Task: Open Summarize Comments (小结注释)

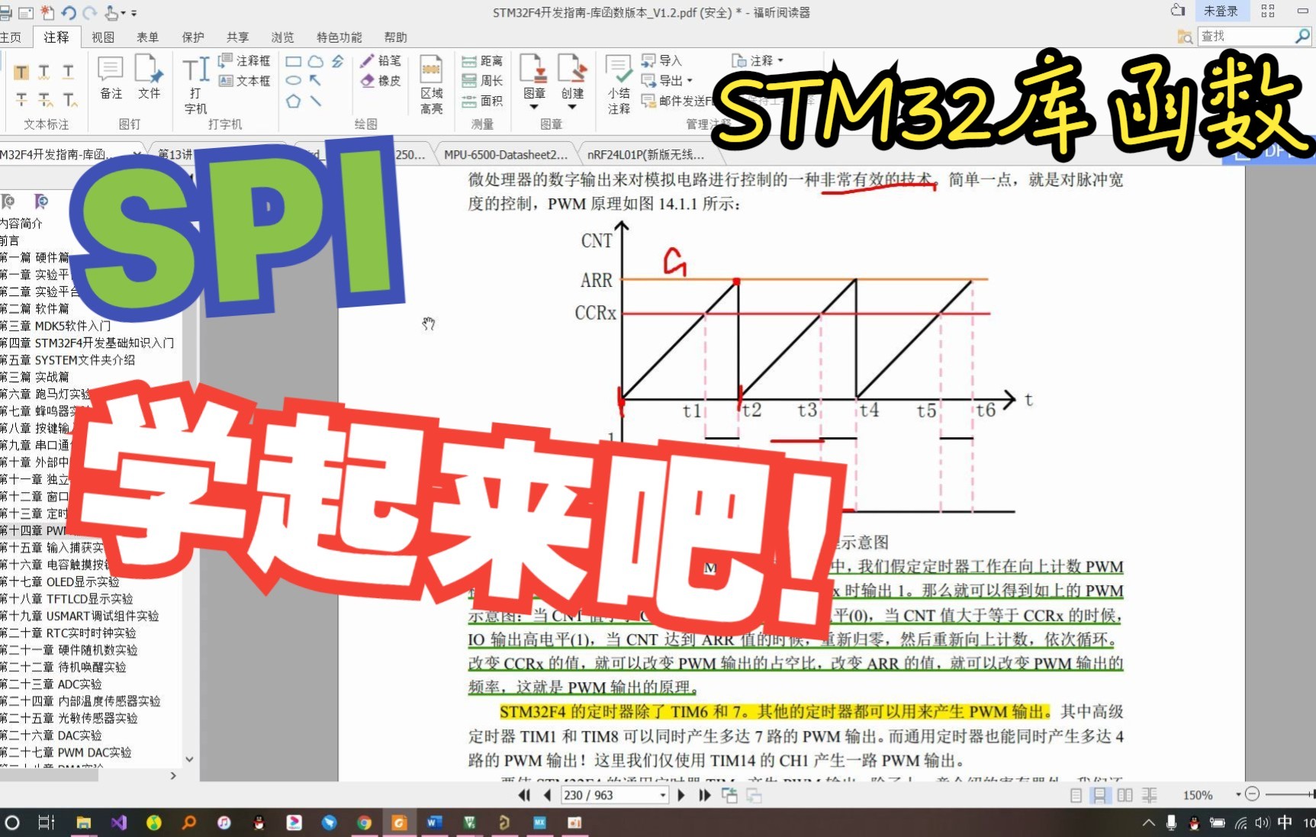Action: (619, 85)
